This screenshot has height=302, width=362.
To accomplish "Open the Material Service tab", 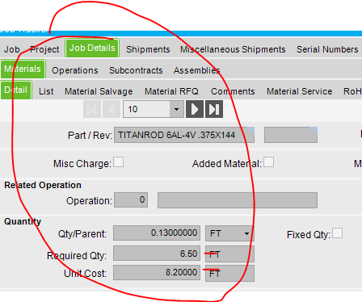I will pyautogui.click(x=299, y=91).
